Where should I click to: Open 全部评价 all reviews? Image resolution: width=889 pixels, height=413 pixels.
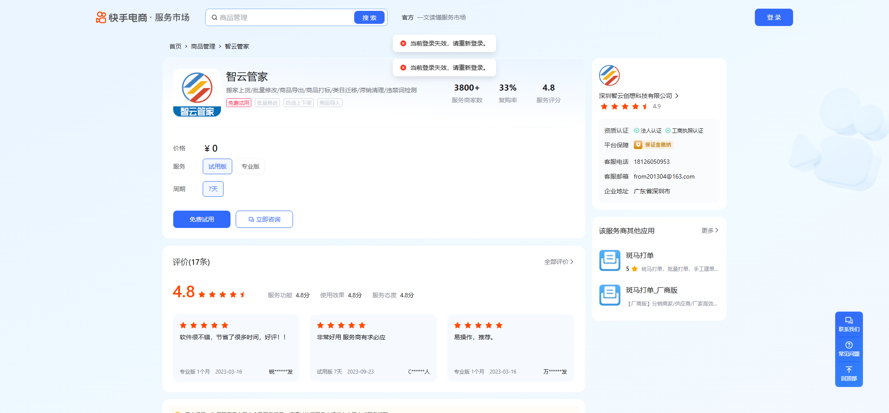pyautogui.click(x=559, y=262)
